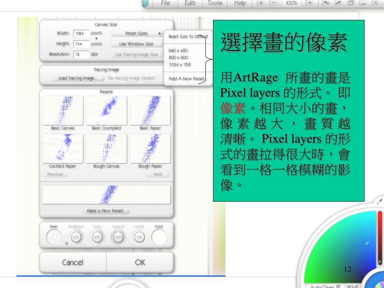This screenshot has width=384, height=288.
Task: Click the Height input field
Action: 81,44
